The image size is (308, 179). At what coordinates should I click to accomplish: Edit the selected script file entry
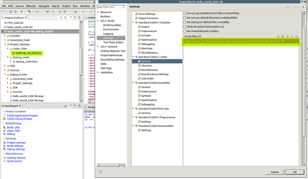[288, 36]
